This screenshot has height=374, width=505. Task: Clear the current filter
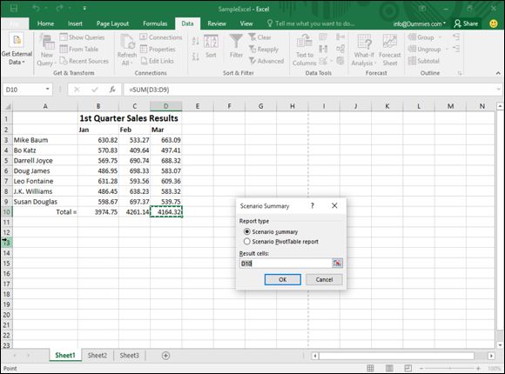point(259,37)
